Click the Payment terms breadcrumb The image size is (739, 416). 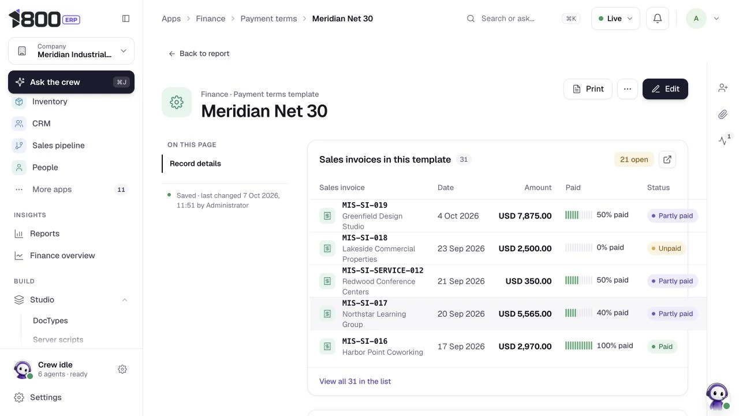tap(268, 18)
